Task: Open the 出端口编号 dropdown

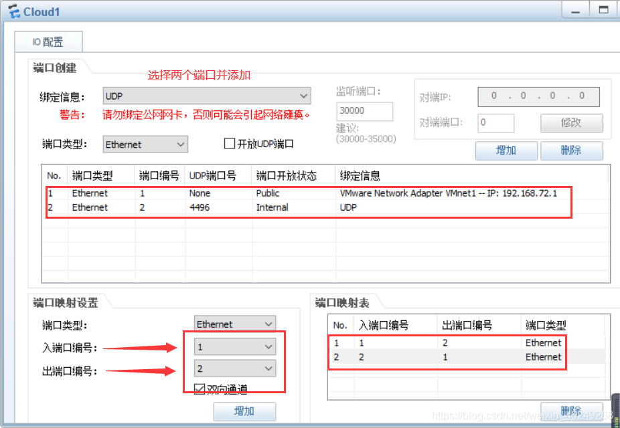Action: [235, 368]
